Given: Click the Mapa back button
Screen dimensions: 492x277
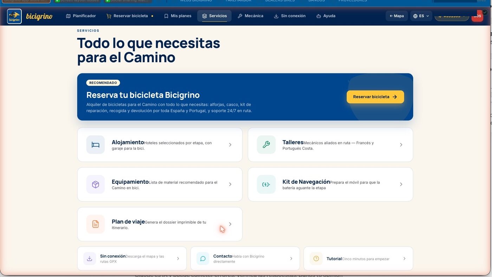Looking at the screenshot, I should [397, 16].
